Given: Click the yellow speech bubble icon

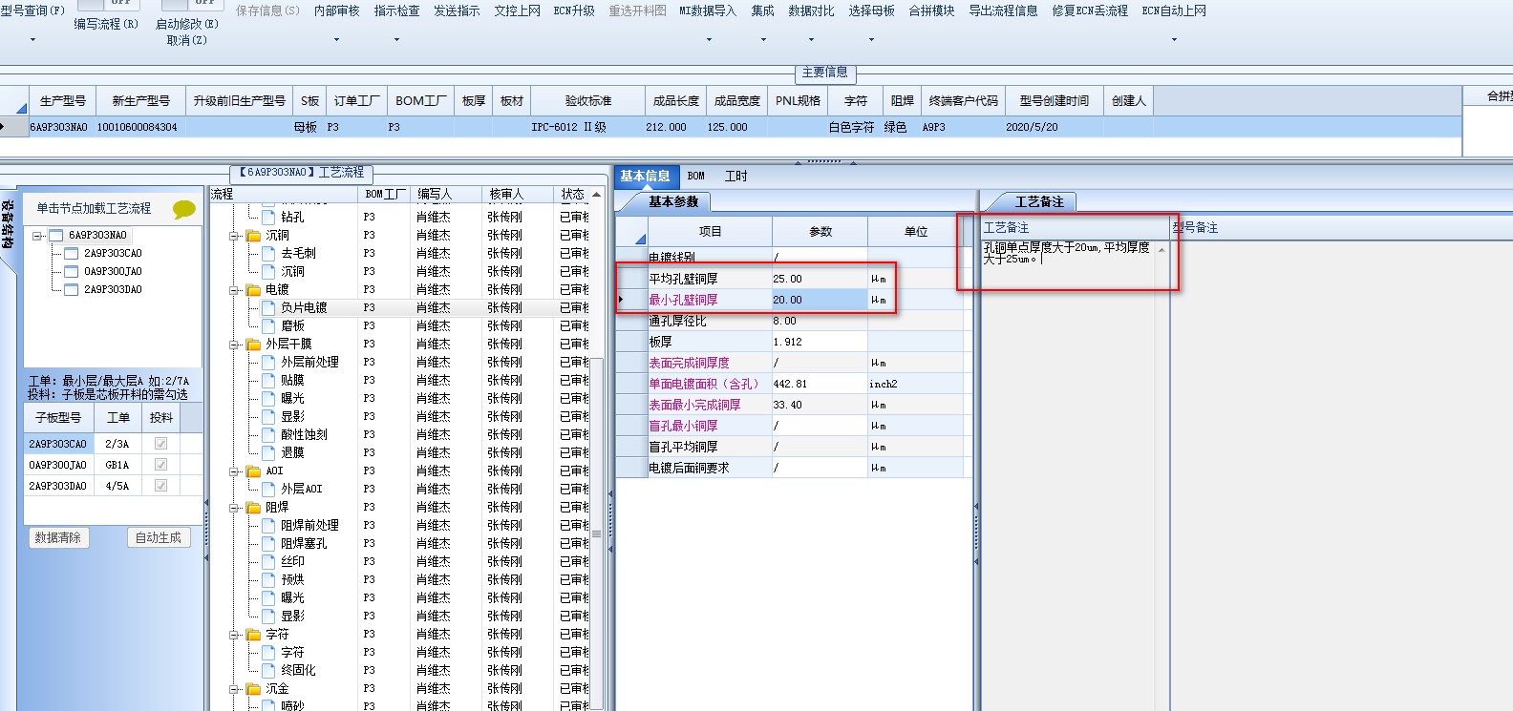Looking at the screenshot, I should (183, 209).
